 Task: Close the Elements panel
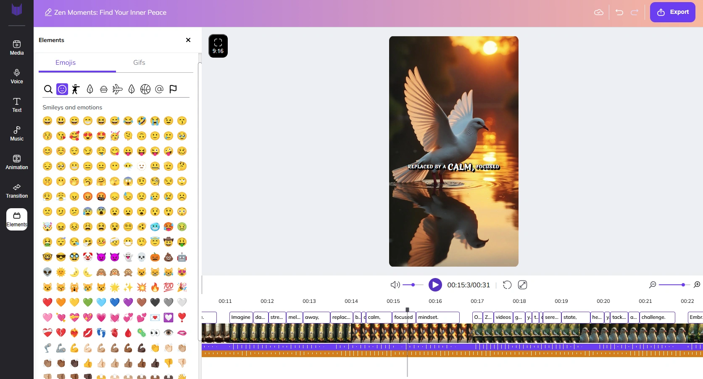(x=188, y=40)
